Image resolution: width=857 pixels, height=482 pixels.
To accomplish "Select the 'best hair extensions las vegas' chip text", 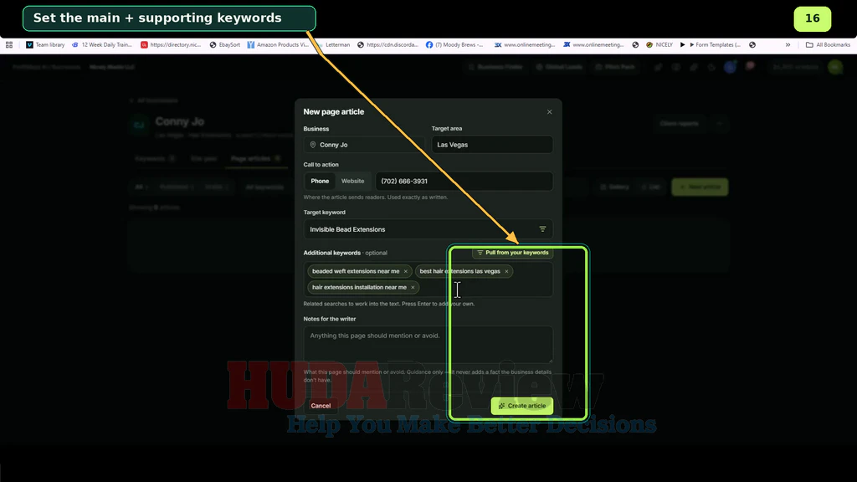I will click(x=459, y=272).
